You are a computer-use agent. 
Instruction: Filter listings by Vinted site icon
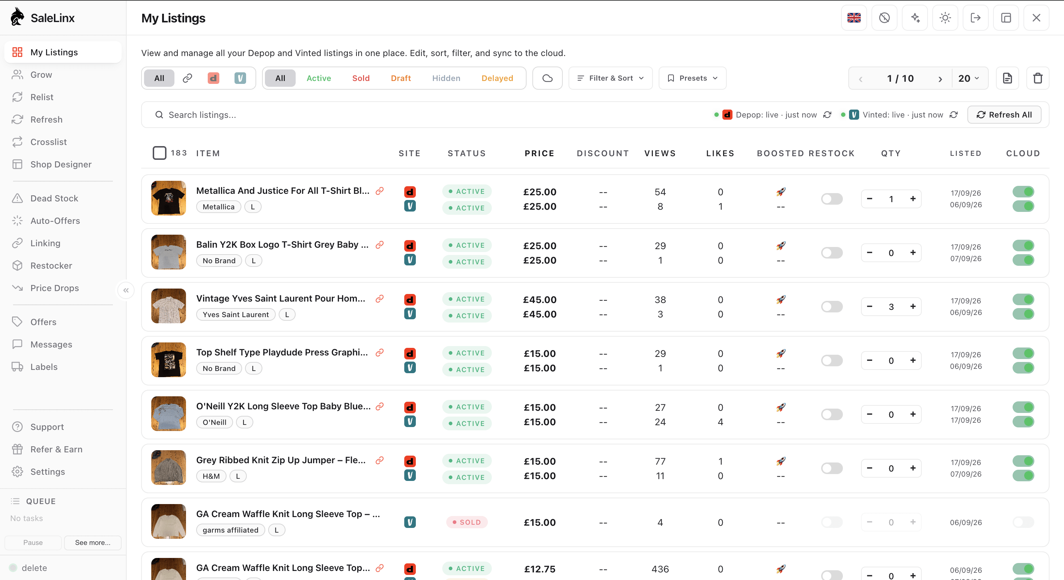(240, 78)
